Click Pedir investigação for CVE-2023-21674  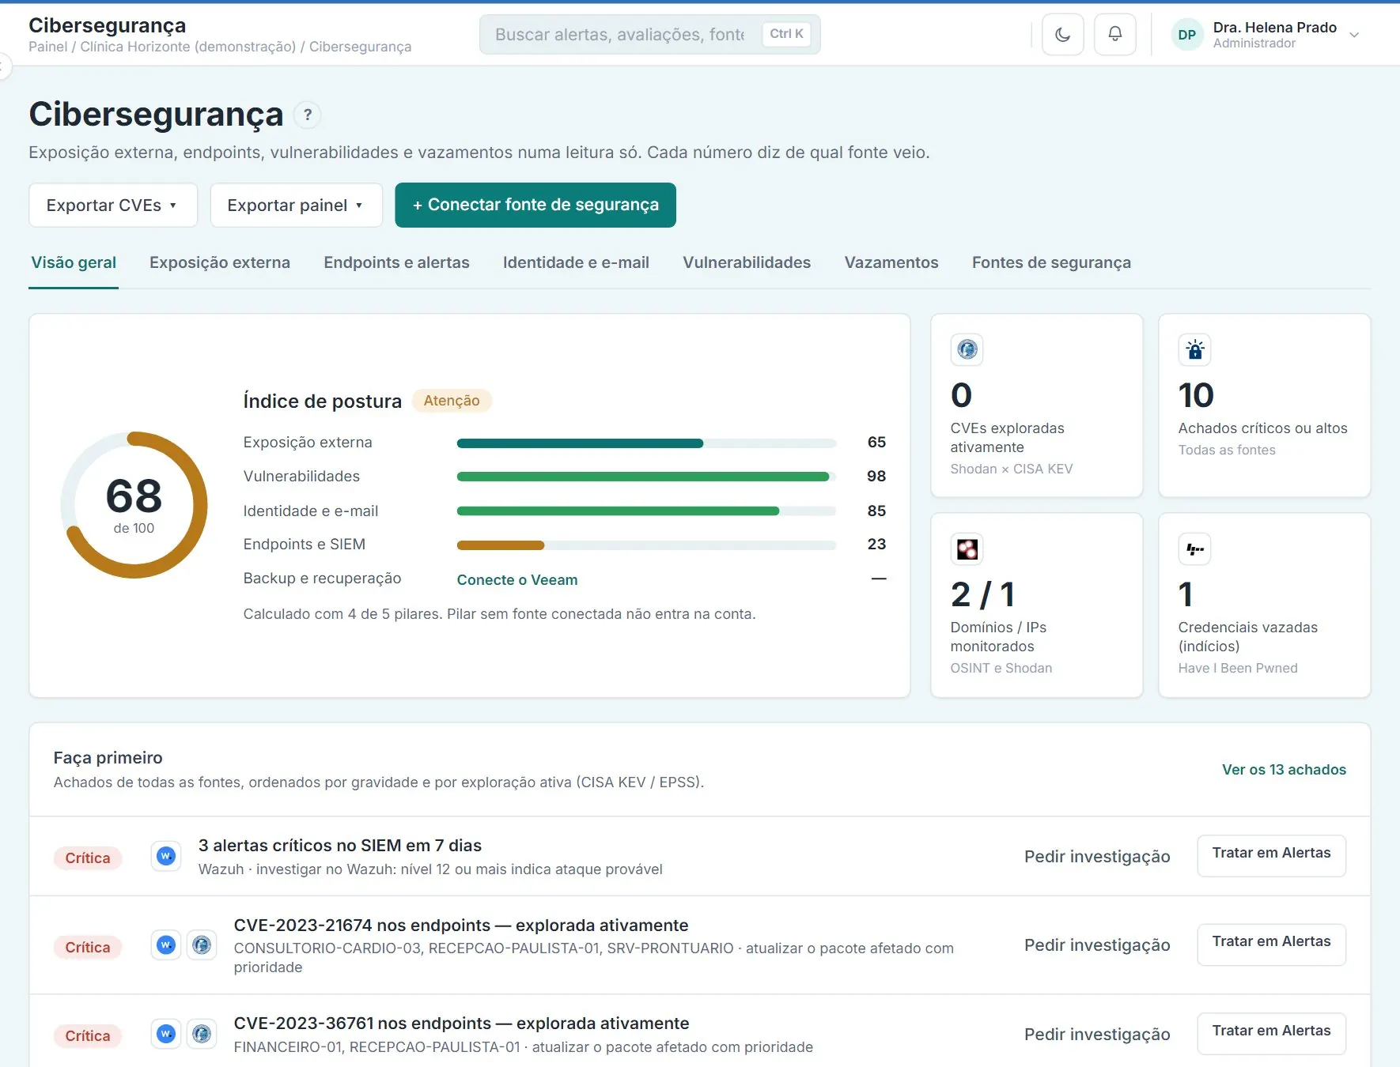[x=1097, y=945]
